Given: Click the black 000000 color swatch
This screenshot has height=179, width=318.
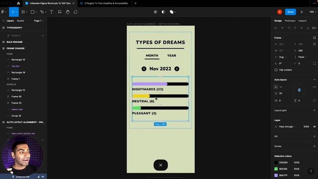Looking at the screenshot, I should point(276,163).
